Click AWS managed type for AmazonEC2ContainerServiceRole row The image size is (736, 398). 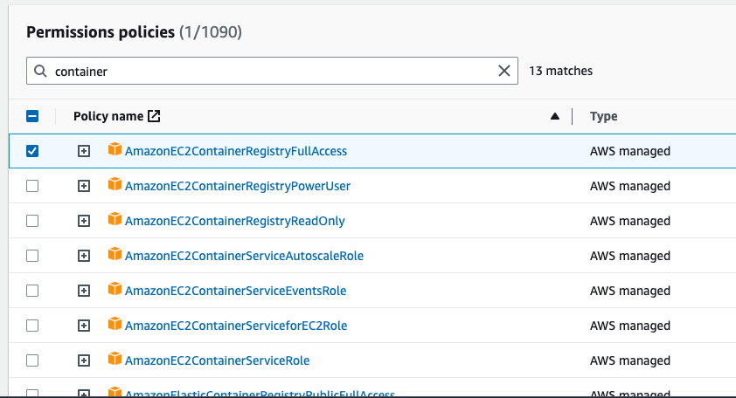(630, 360)
